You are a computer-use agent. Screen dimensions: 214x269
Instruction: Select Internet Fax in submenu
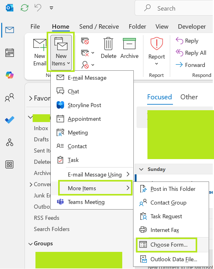(171, 230)
